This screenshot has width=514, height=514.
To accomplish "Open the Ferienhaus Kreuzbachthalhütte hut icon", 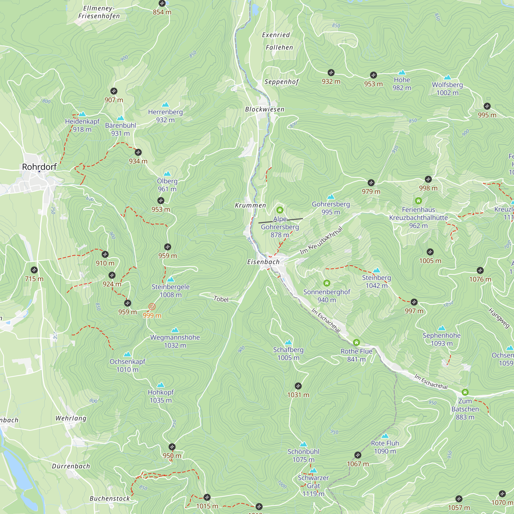I will coord(418,201).
